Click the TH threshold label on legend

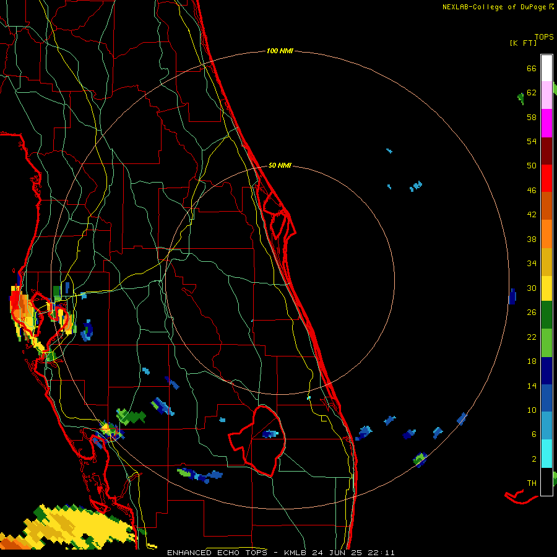532,483
